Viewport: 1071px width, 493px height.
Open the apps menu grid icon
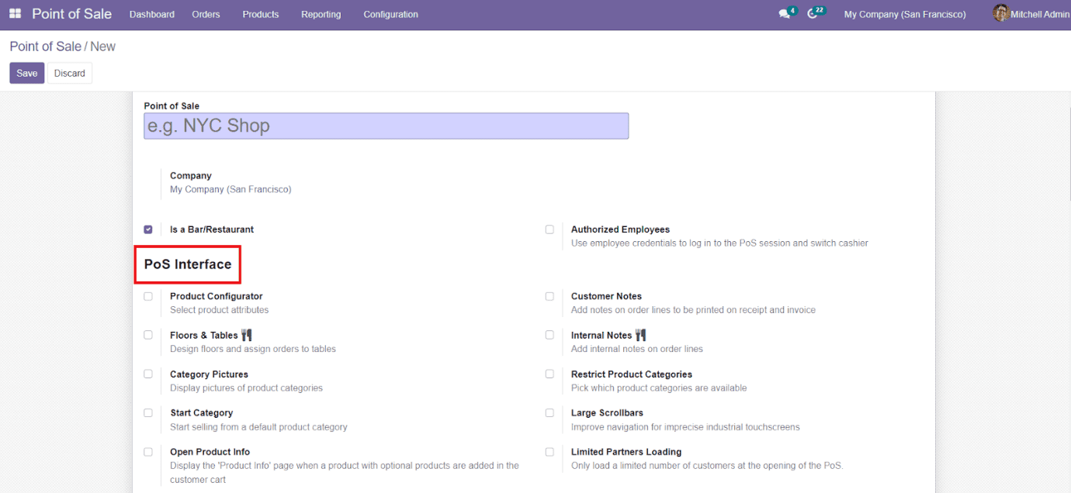[14, 13]
